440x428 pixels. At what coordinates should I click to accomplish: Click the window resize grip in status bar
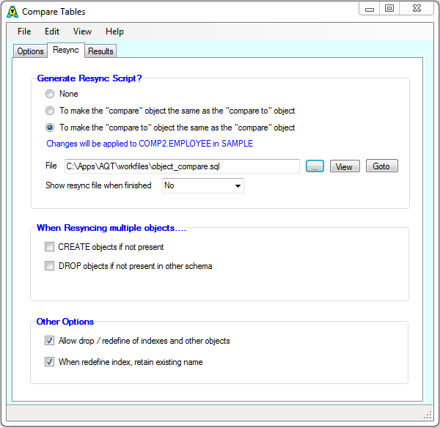pos(428,415)
